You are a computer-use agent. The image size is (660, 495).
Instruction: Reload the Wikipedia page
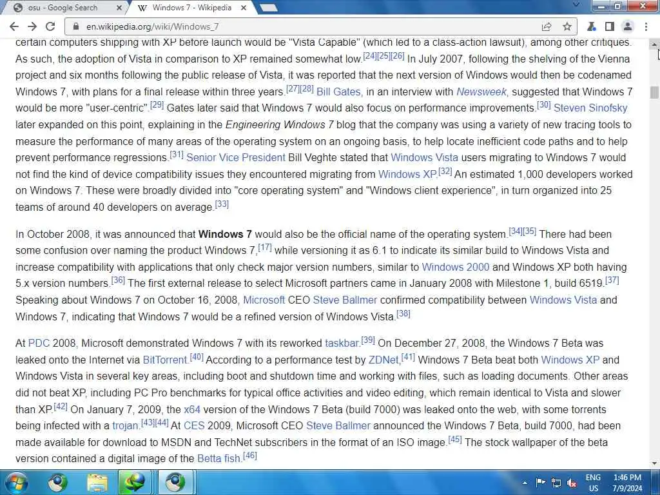coord(50,26)
